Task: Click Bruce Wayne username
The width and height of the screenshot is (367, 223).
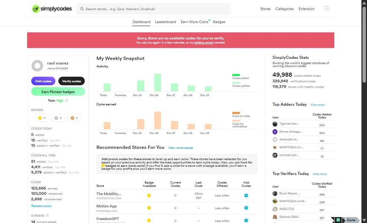Action: pos(290,194)
